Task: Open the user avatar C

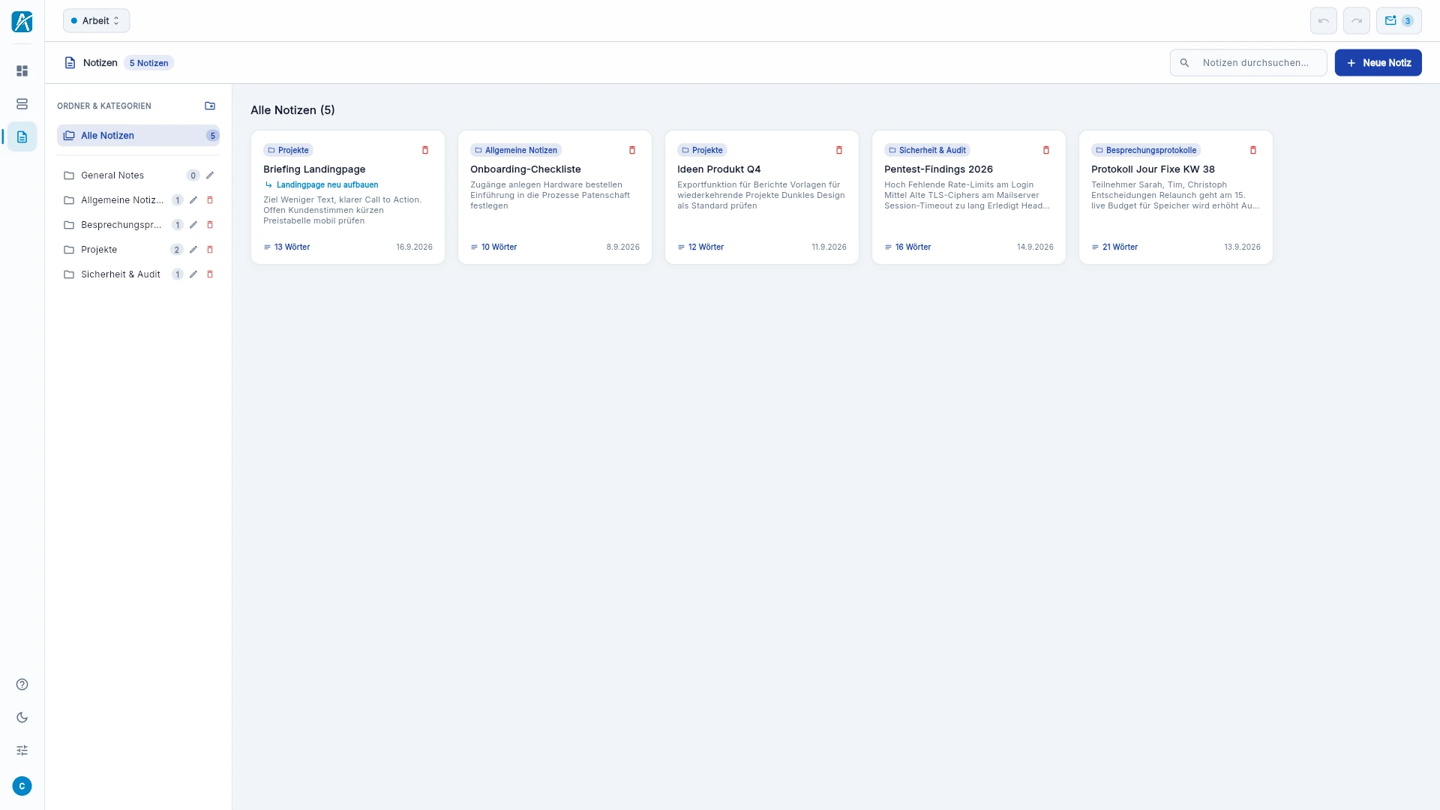Action: (x=22, y=786)
